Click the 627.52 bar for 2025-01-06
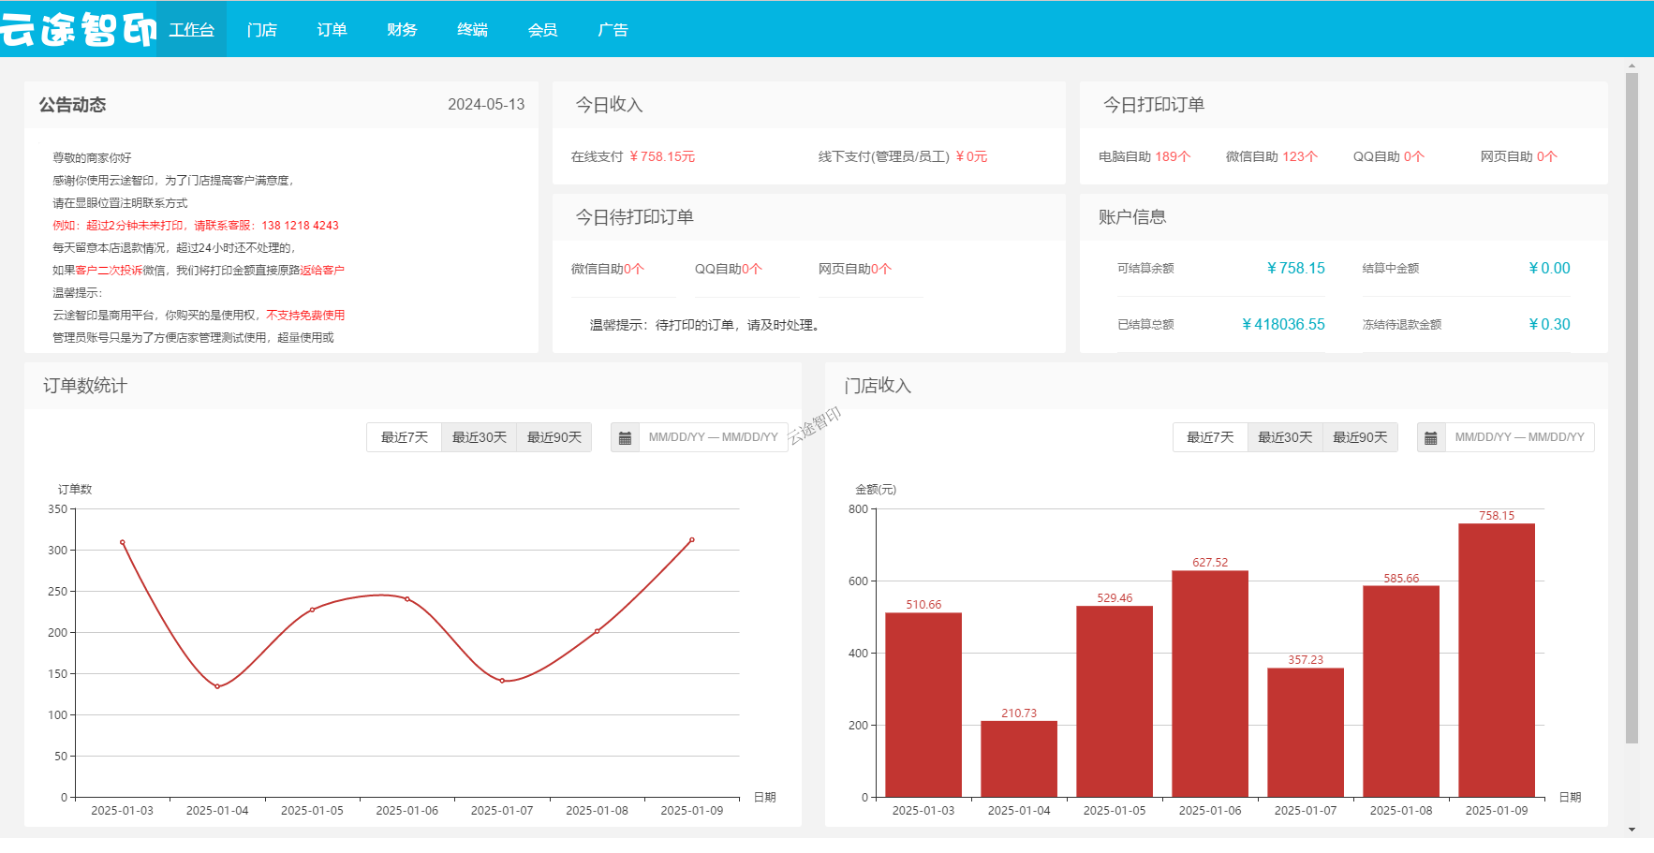Image resolution: width=1654 pixels, height=853 pixels. click(x=1210, y=684)
